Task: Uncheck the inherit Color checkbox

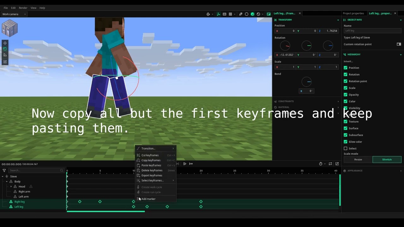Action: (x=345, y=101)
